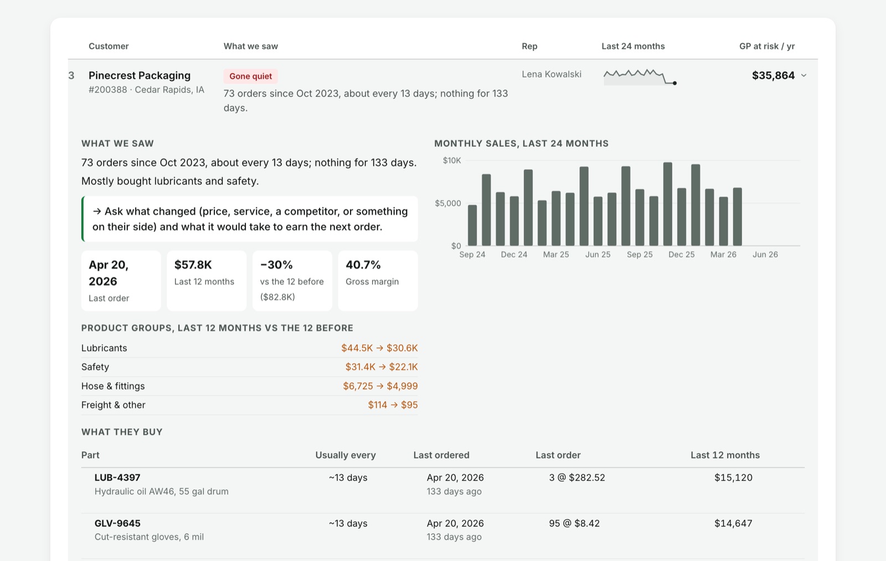
Task: Click the −30% vs the 12 before card
Action: coord(292,281)
